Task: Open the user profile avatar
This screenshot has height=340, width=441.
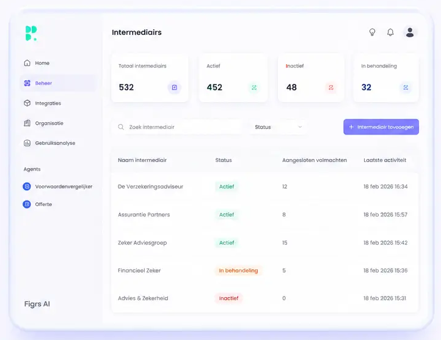Action: coord(410,32)
